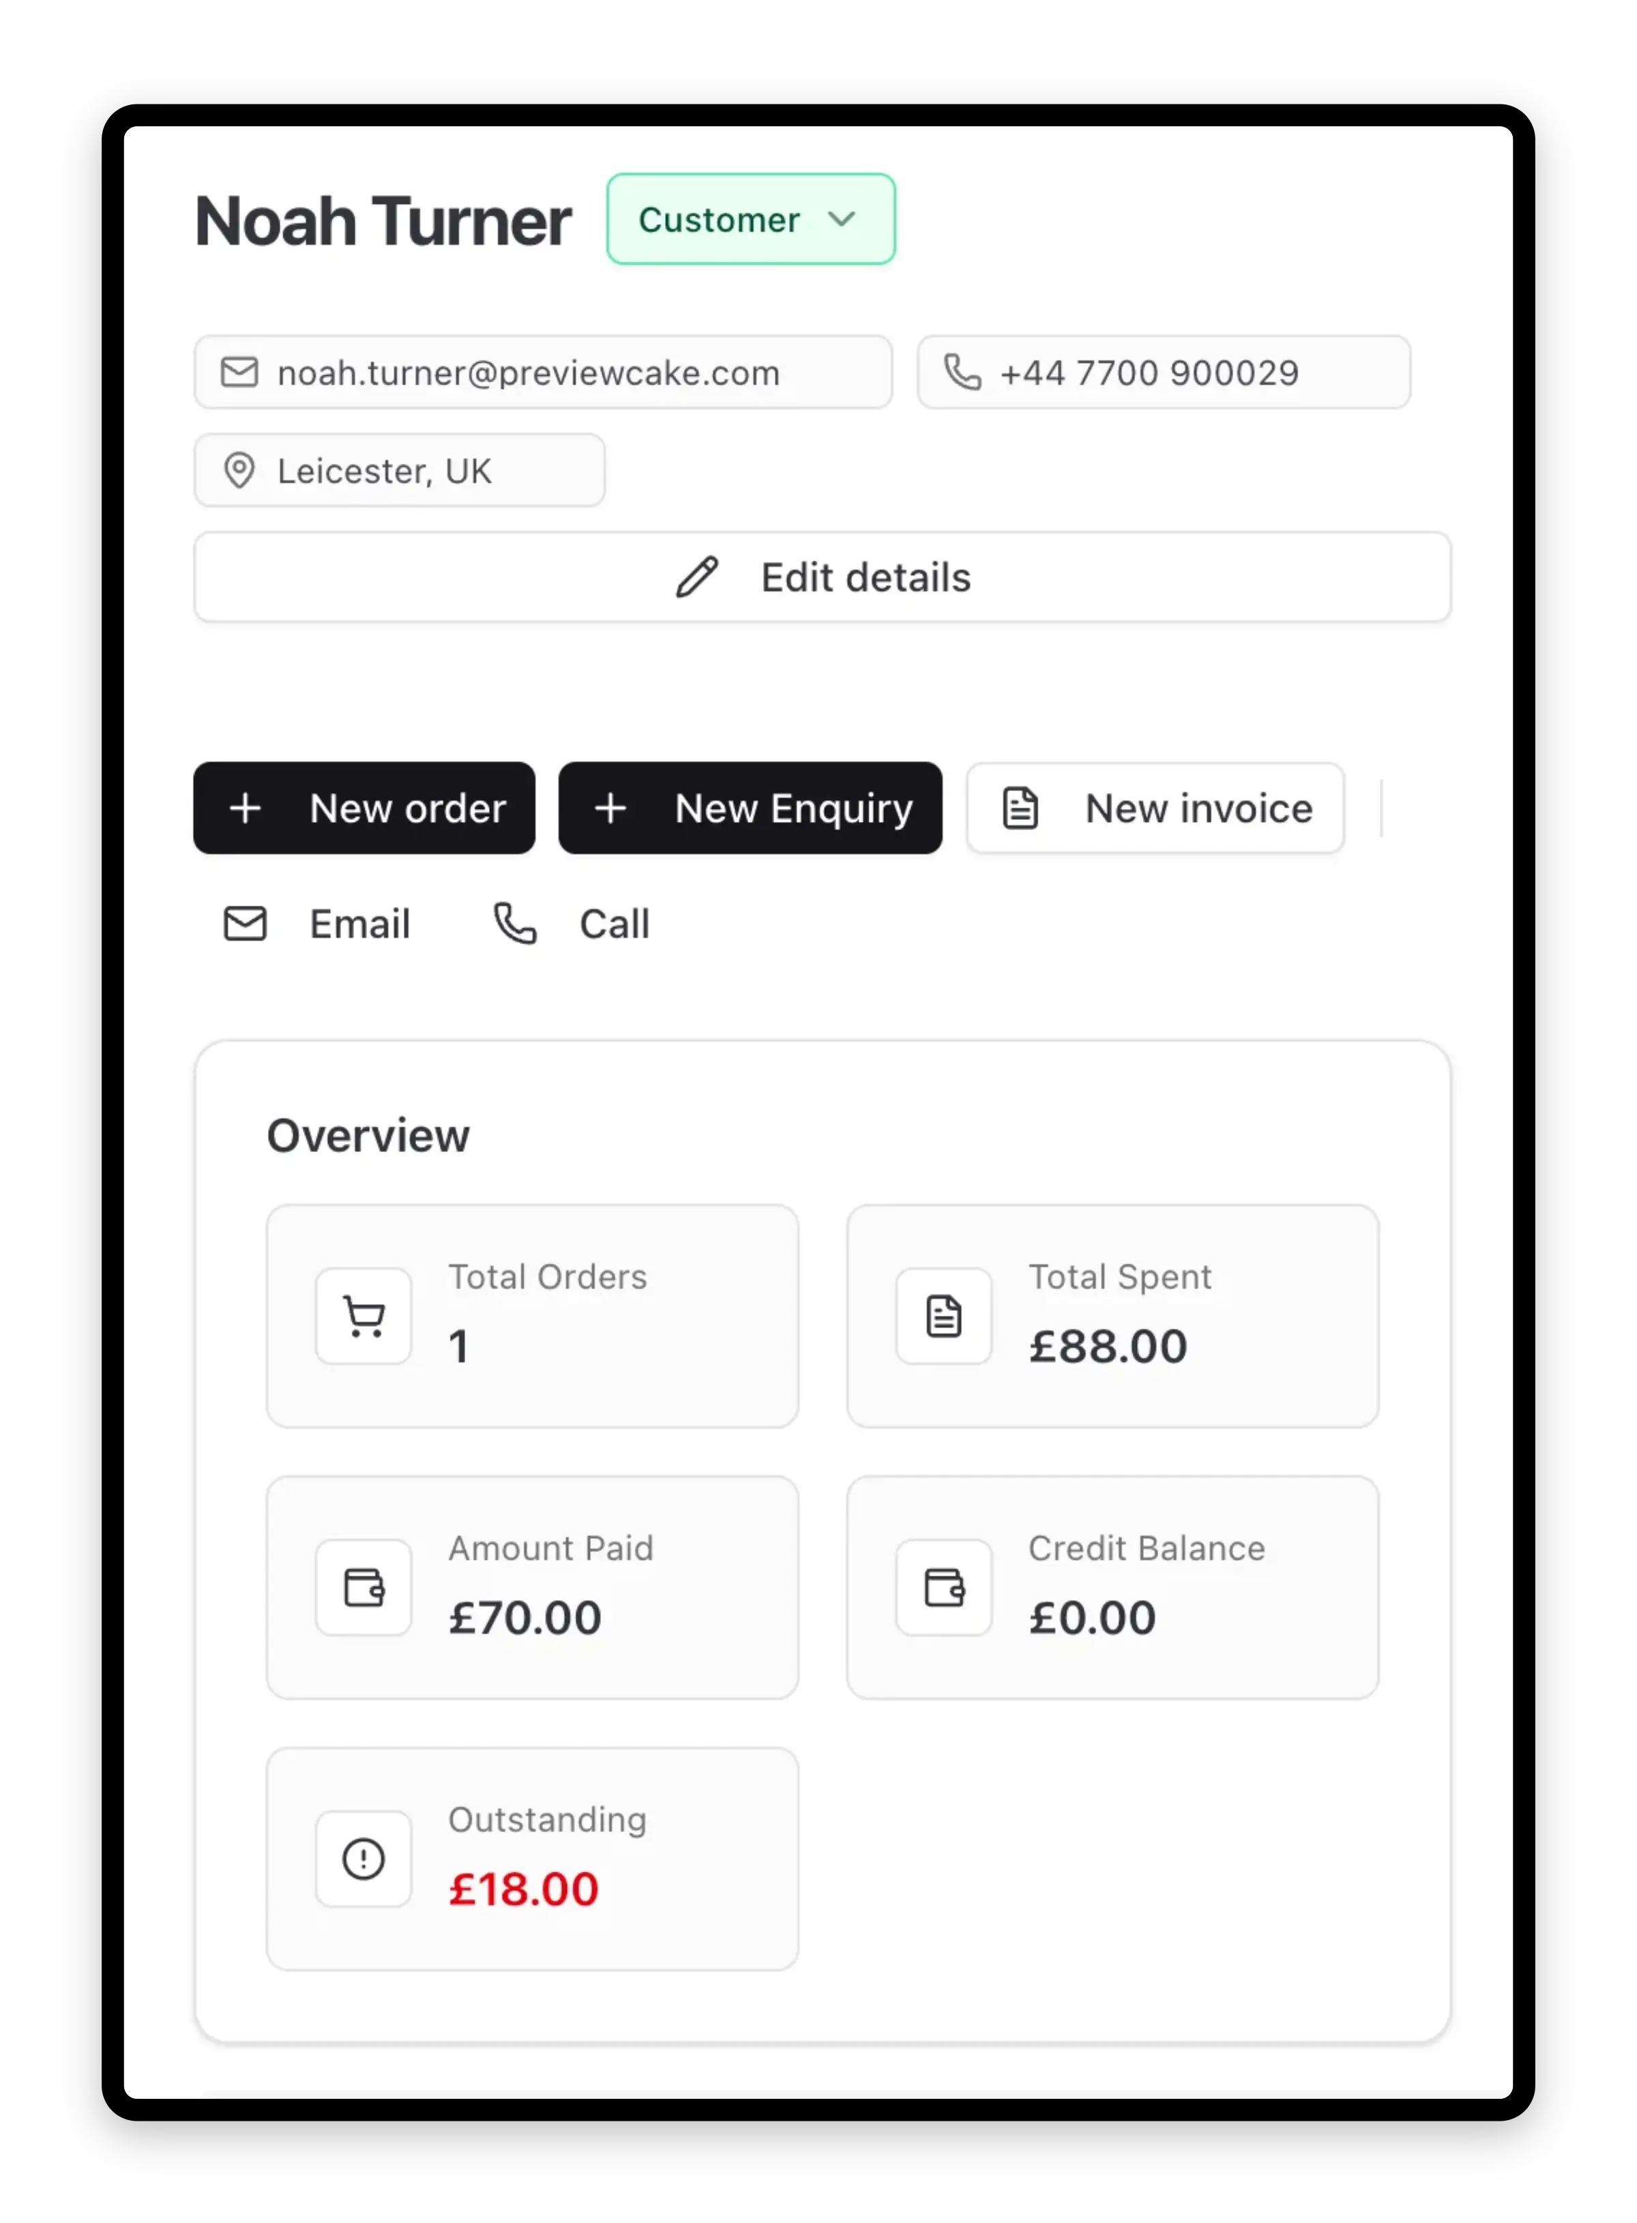Click the pencil icon in Edit details
1637x2223 pixels.
tap(696, 577)
